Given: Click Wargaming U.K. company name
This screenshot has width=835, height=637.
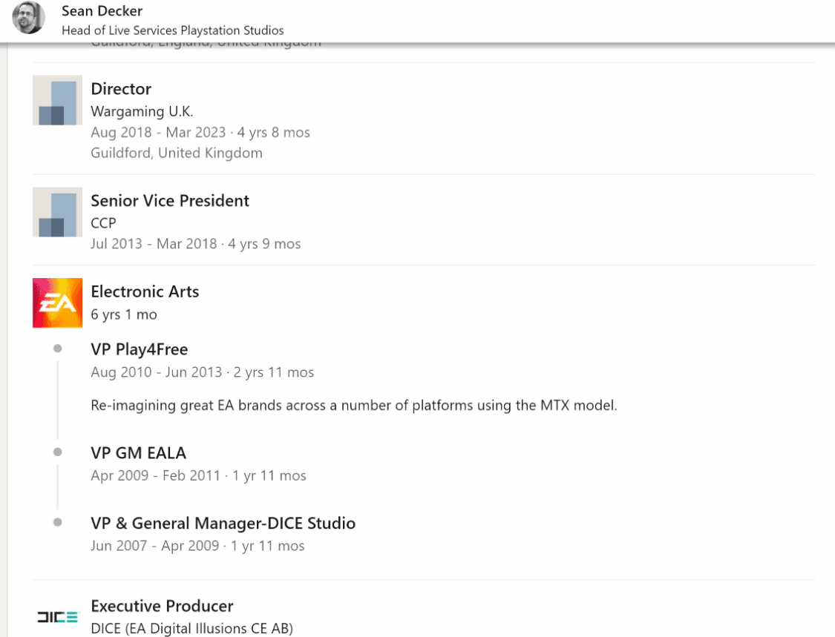Looking at the screenshot, I should [142, 111].
